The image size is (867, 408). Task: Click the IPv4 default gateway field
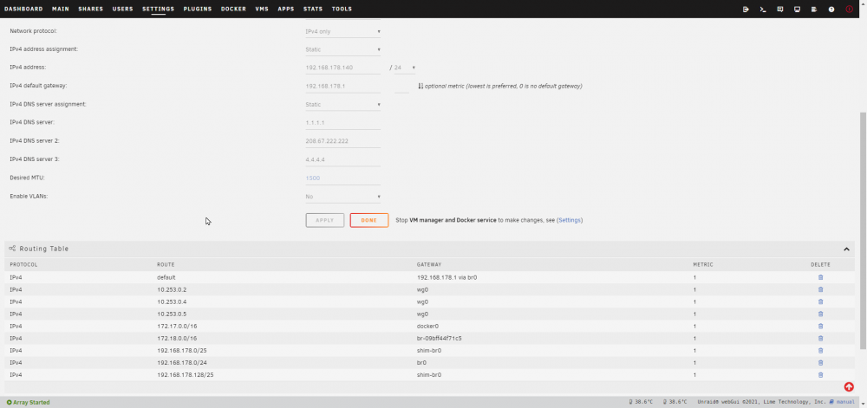click(342, 86)
